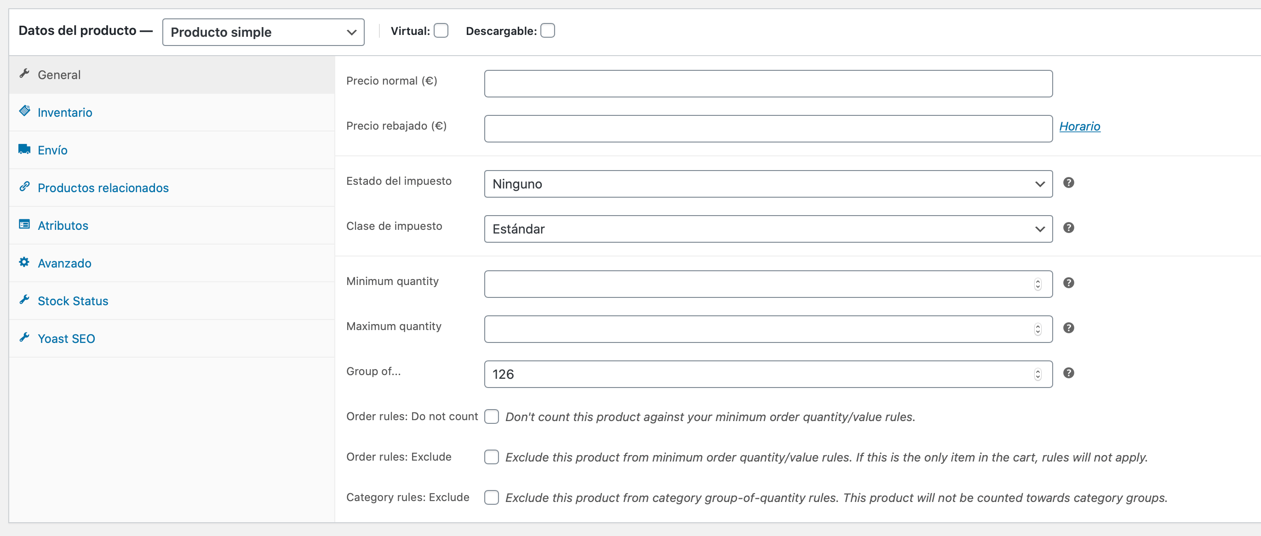Click the Precio rebajado (€) label
1261x536 pixels.
(396, 126)
